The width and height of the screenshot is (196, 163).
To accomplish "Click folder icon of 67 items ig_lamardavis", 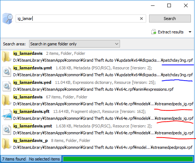I will click(6, 100).
